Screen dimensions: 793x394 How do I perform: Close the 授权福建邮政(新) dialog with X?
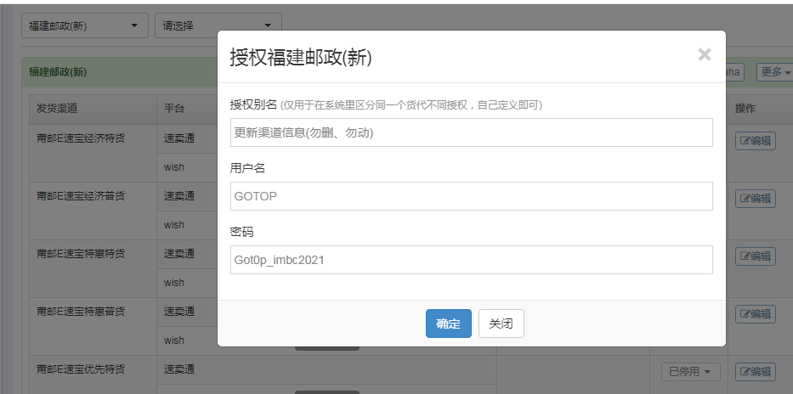click(704, 54)
